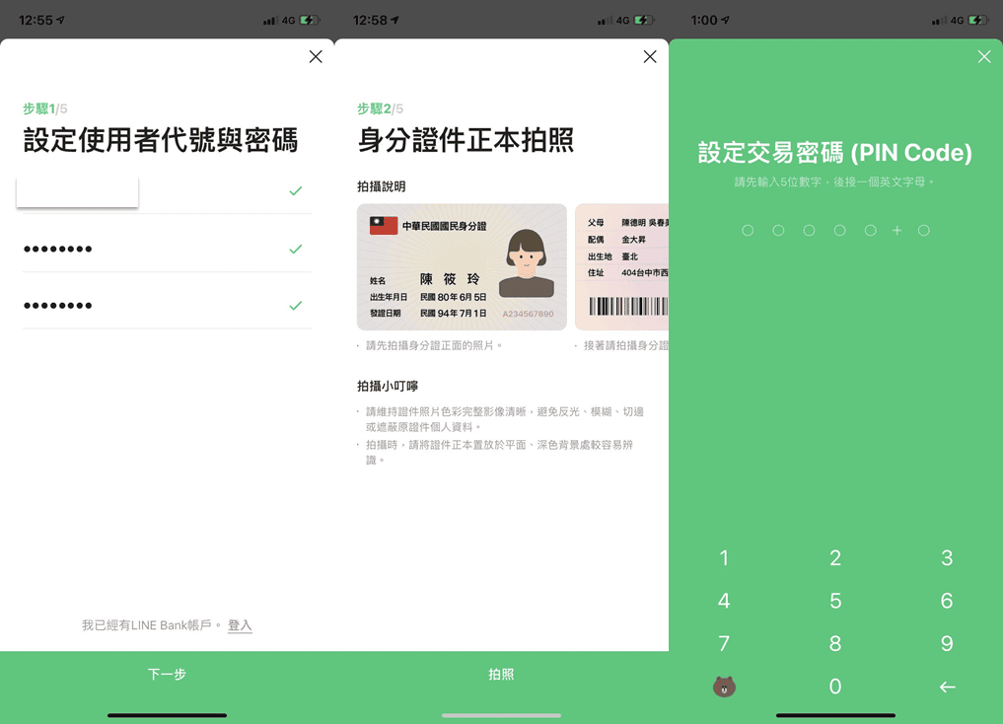
Task: Tap digit 0 on the PIN keypad
Action: 835,687
